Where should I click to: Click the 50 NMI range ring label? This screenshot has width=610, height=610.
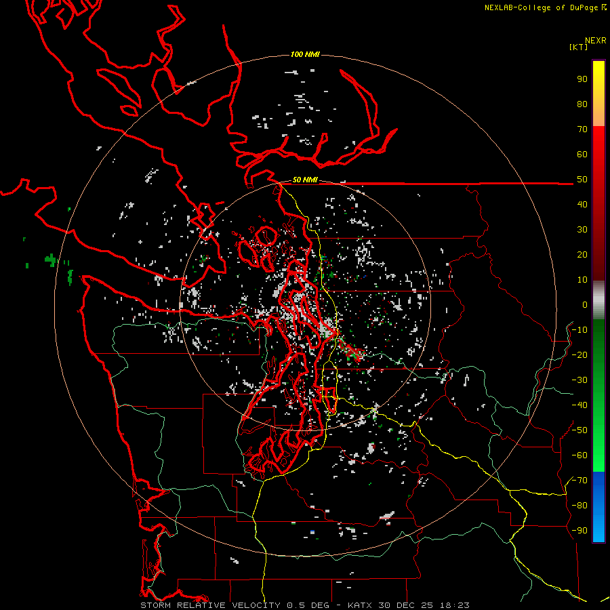(305, 180)
